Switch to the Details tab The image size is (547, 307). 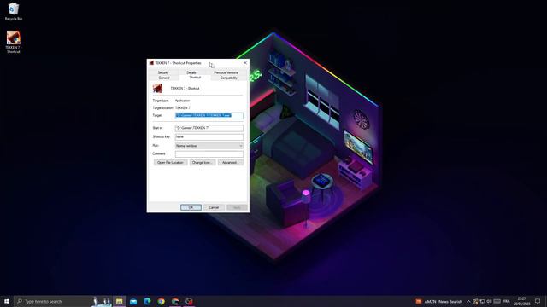tap(191, 72)
